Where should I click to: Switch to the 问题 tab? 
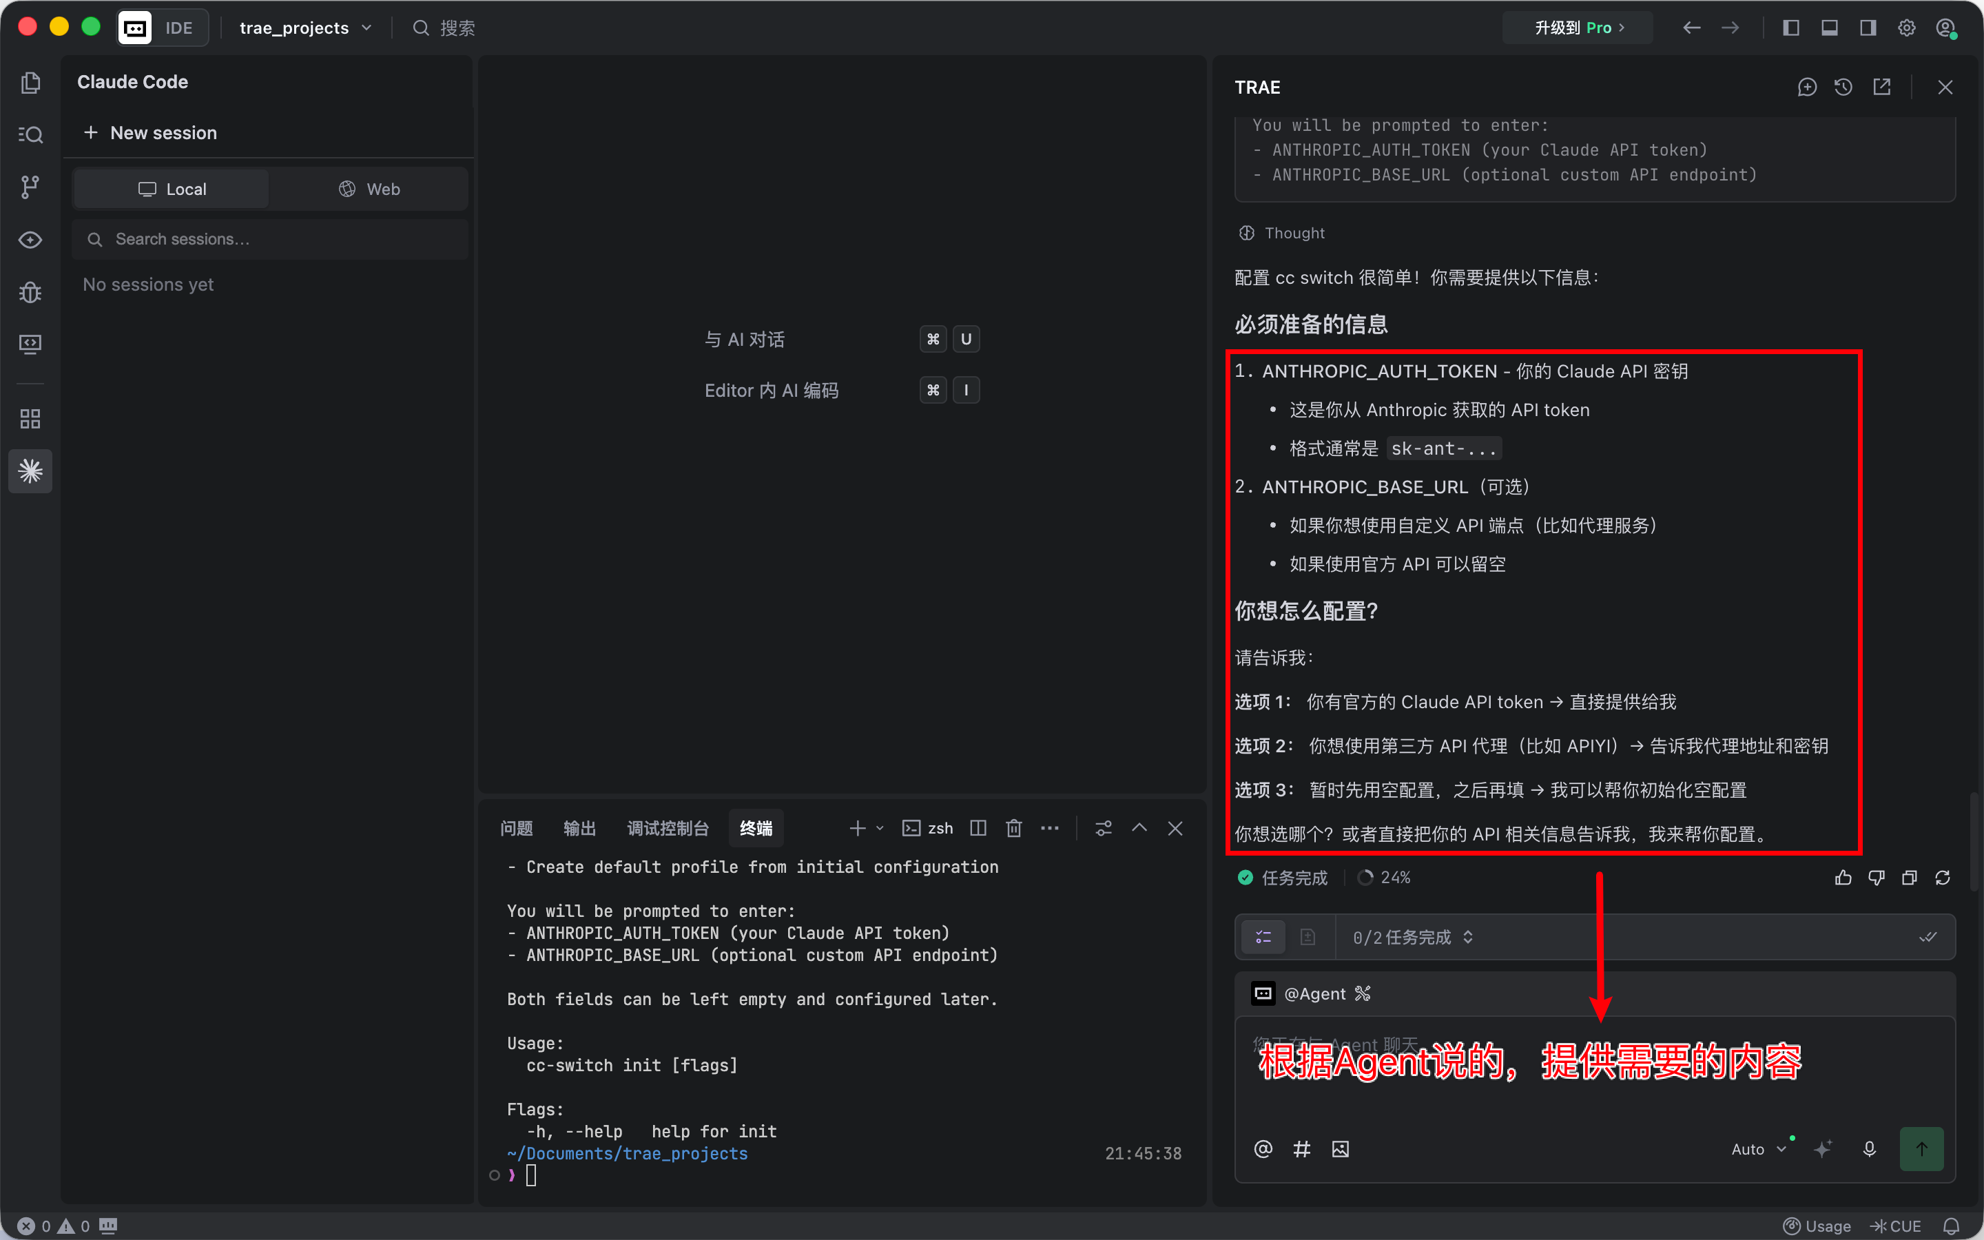pyautogui.click(x=517, y=828)
